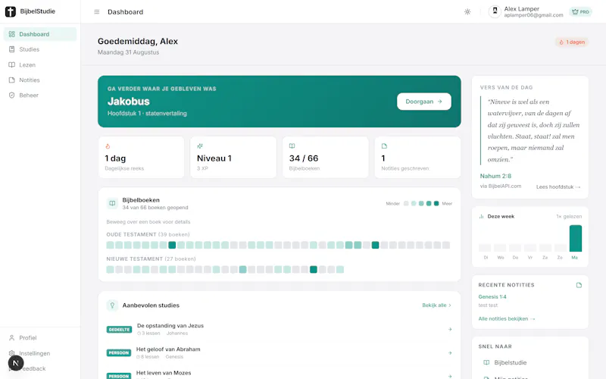Click the dark teal Nieuwe Testament book square
Image resolution: width=606 pixels, height=379 pixels.
[314, 269]
